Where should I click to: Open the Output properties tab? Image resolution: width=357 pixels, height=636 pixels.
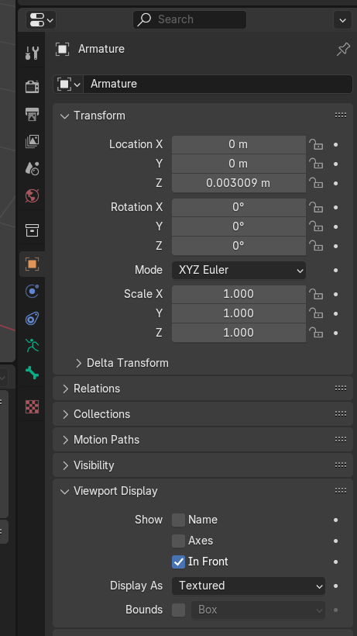(x=32, y=114)
